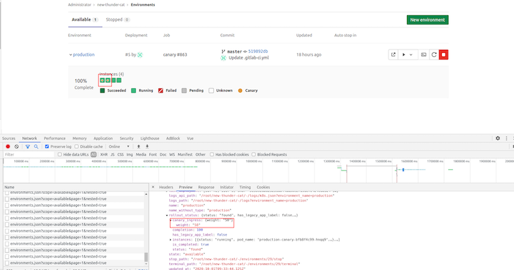Open the production environment link
The height and width of the screenshot is (270, 514).
(x=84, y=55)
